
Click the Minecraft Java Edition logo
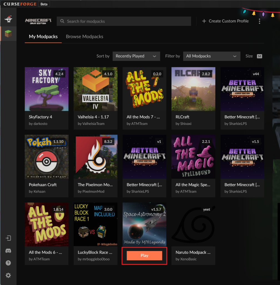click(x=38, y=21)
